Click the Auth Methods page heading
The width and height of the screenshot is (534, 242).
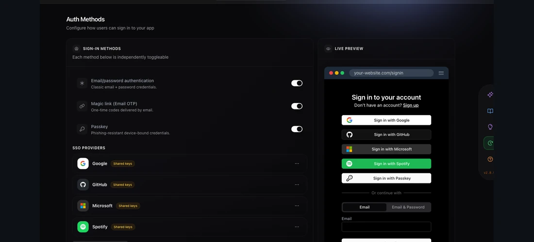point(85,19)
